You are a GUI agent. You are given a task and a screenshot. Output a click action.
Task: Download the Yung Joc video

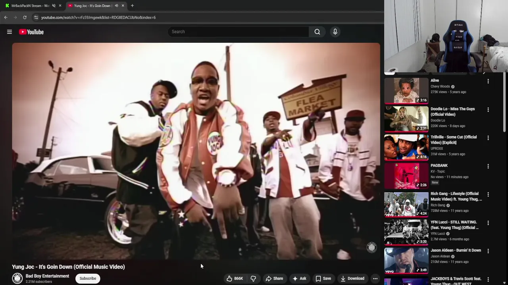(352, 279)
